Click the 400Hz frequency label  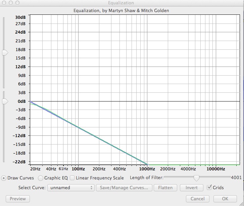[x=119, y=169]
